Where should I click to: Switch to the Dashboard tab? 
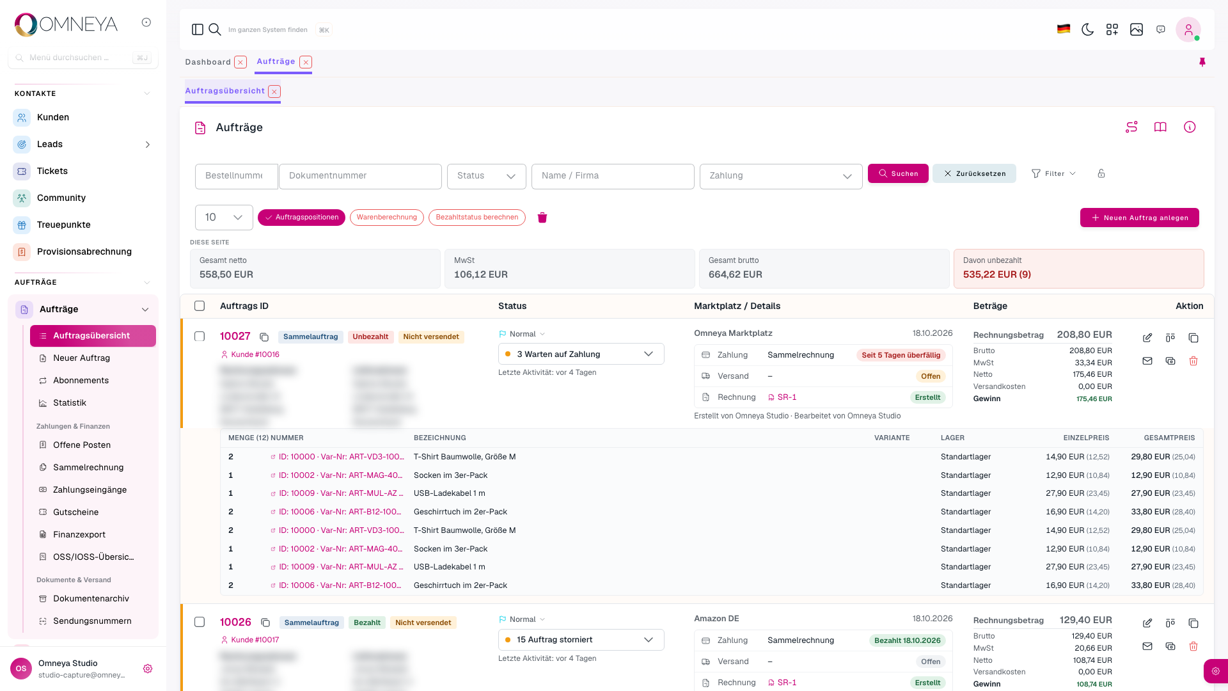208,62
